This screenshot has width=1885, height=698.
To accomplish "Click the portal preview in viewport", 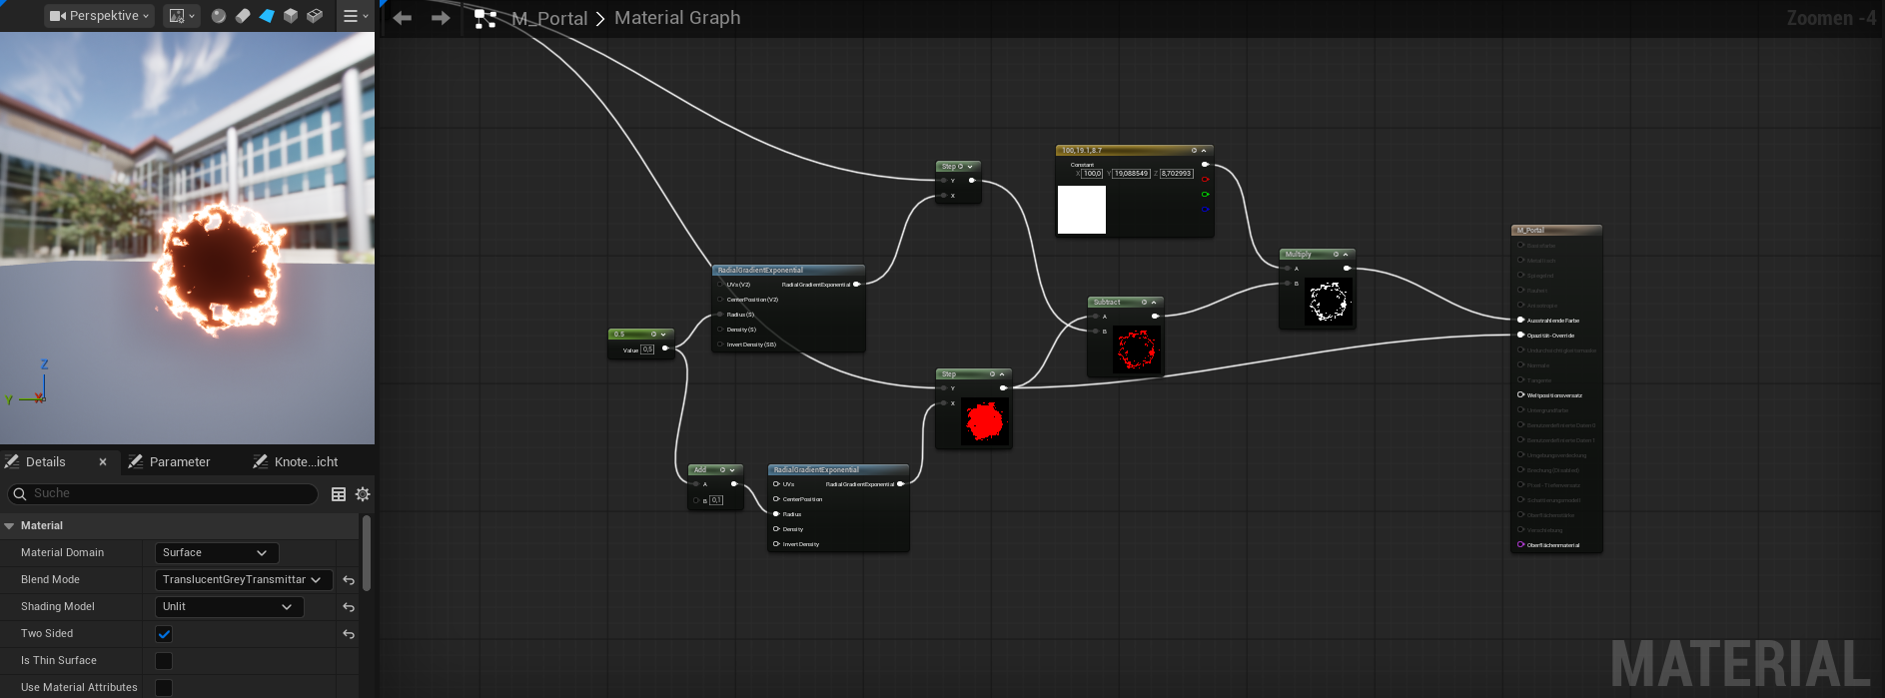I will click(221, 269).
